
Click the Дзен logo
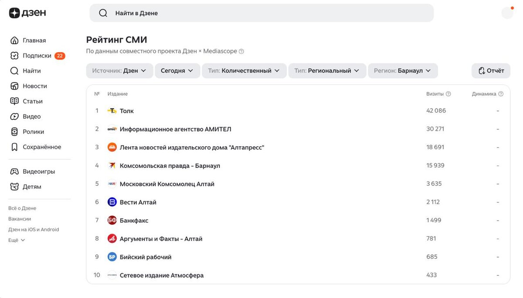[x=27, y=13]
